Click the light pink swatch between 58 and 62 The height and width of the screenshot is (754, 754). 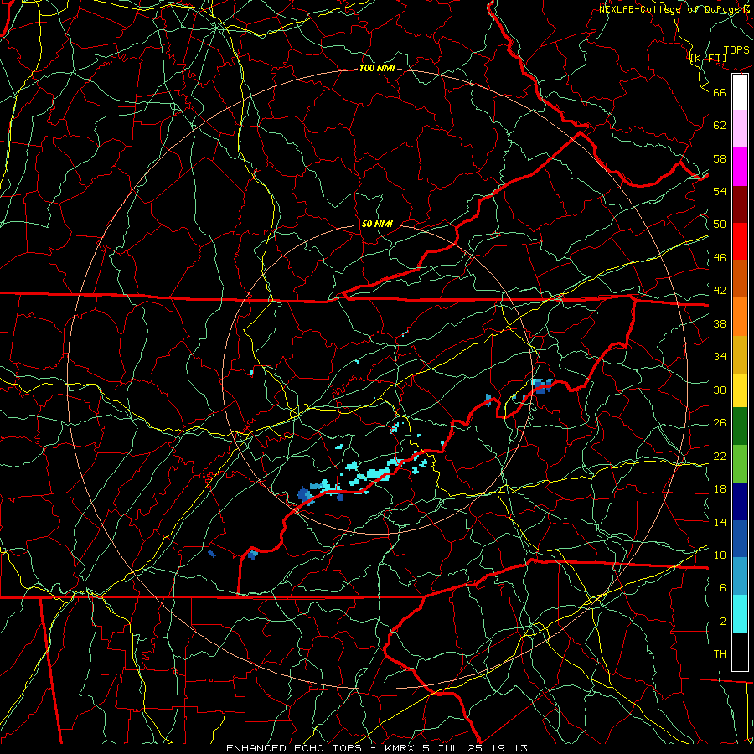[x=740, y=129]
